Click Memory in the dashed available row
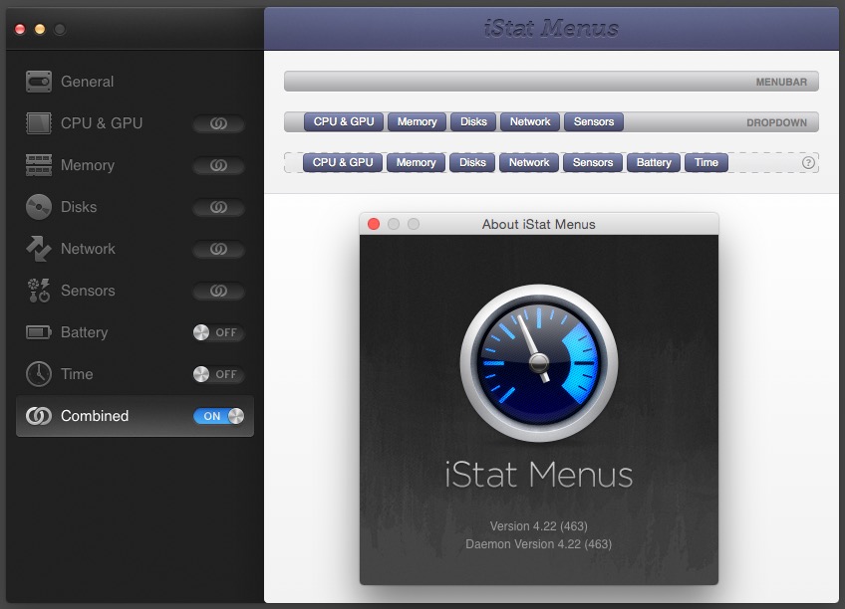Screen dimensions: 845x609 pyautogui.click(x=417, y=162)
